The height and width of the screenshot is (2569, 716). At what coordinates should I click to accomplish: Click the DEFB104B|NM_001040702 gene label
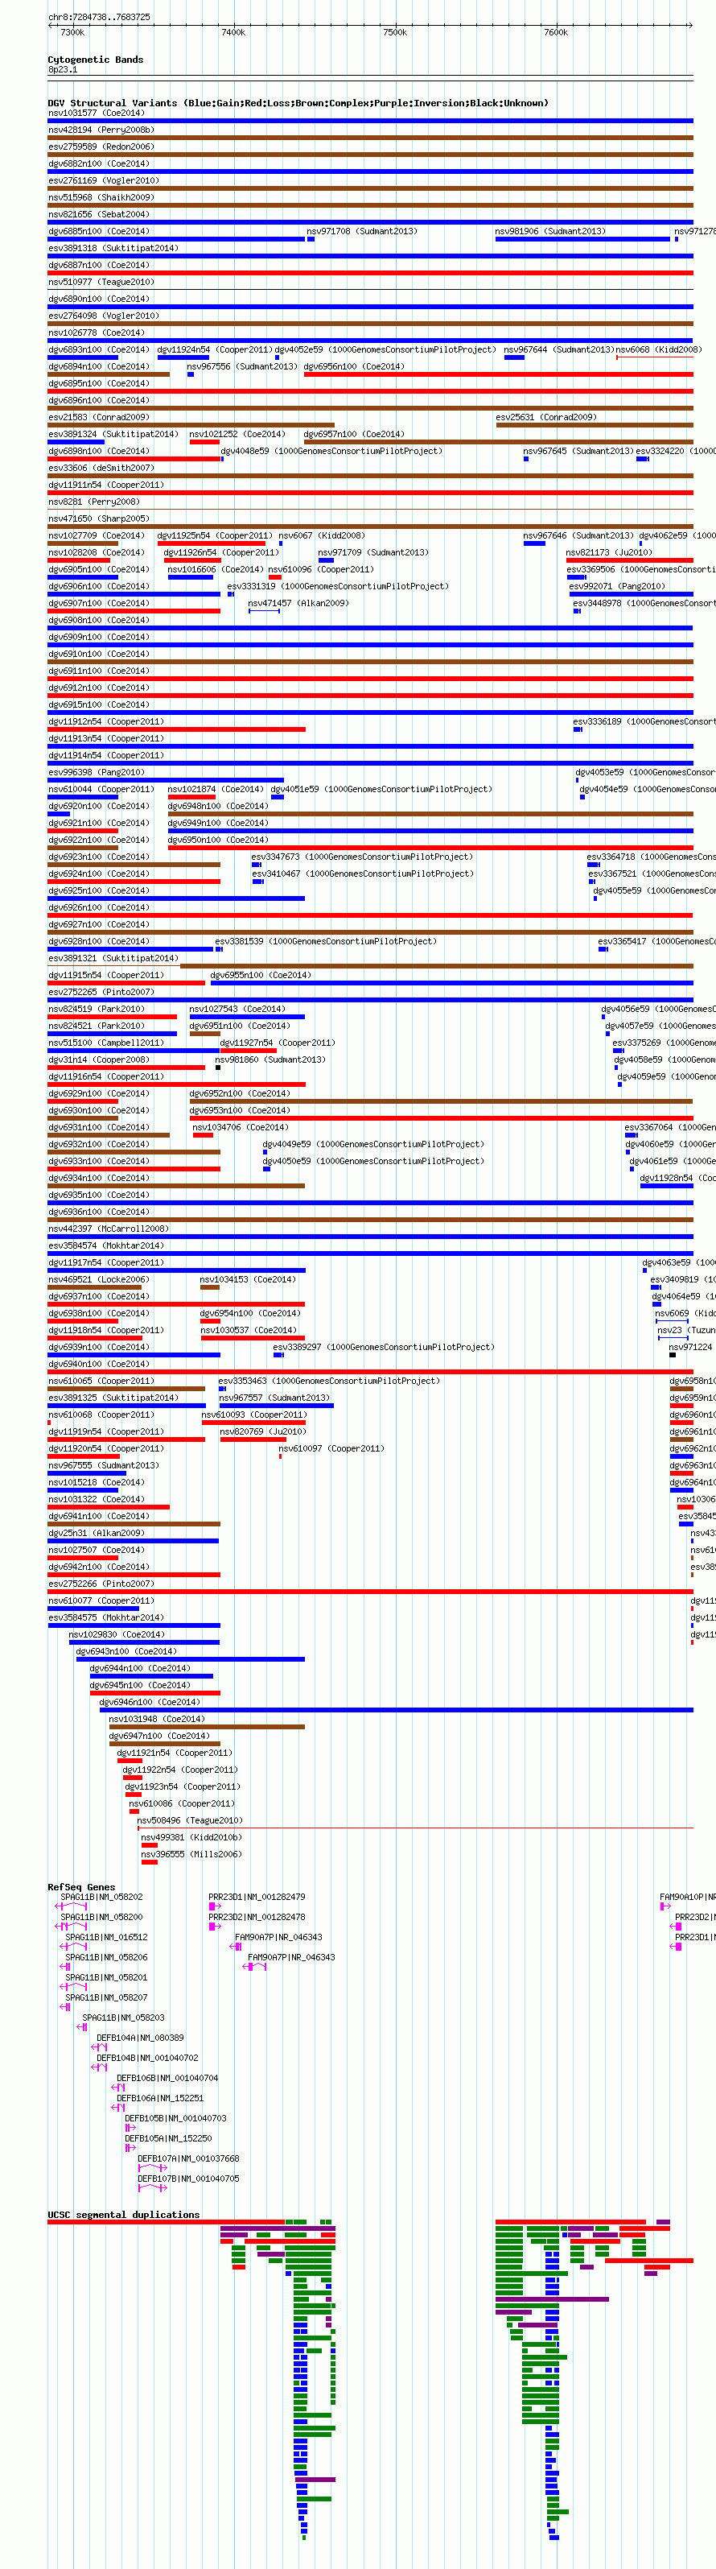(x=147, y=2060)
